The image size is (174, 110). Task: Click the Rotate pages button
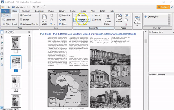tap(119, 18)
